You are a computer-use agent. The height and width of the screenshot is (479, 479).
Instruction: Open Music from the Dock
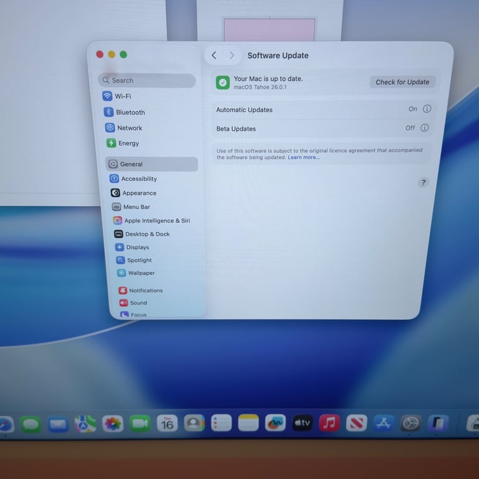tap(329, 423)
